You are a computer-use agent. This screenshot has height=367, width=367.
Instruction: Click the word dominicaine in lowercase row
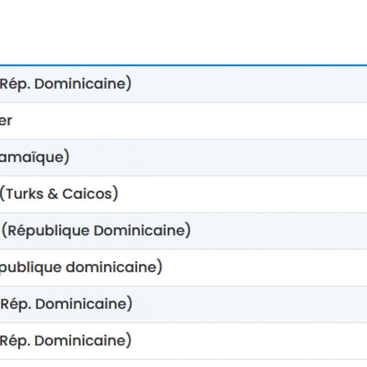pos(111,267)
